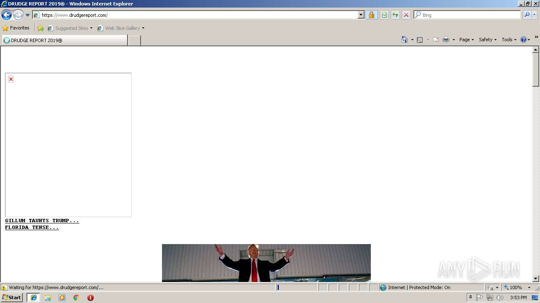Toggle the Compatibility View icon
Screen dimensions: 540x303
coord(384,15)
